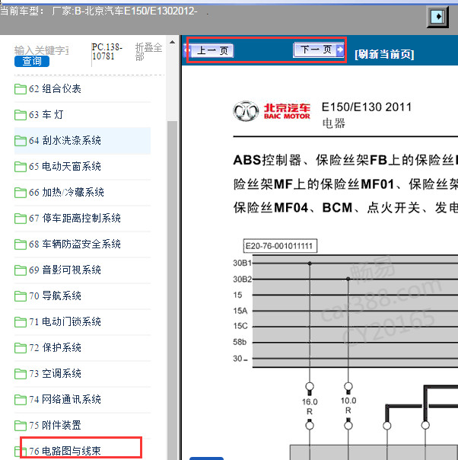Click the panel toggle arrow icon top right
The width and height of the screenshot is (458, 460).
pos(437,17)
